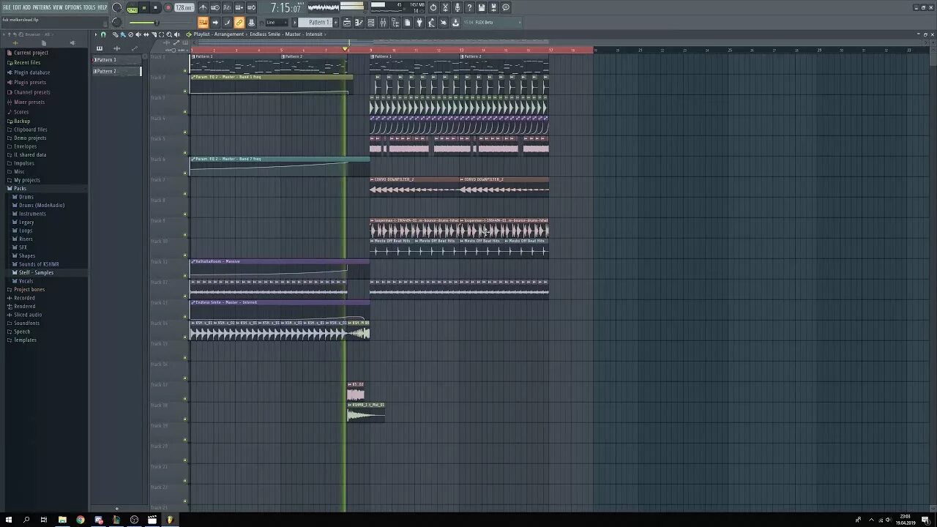
Task: Click the Windows Start button
Action: click(x=9, y=520)
